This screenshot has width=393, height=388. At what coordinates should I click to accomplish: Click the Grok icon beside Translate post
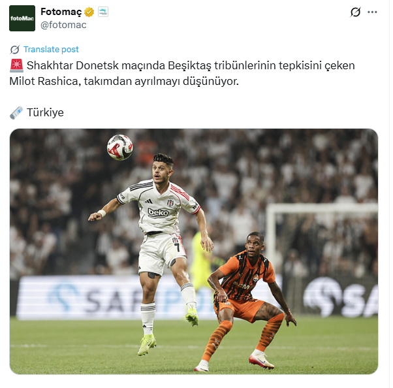coord(15,50)
